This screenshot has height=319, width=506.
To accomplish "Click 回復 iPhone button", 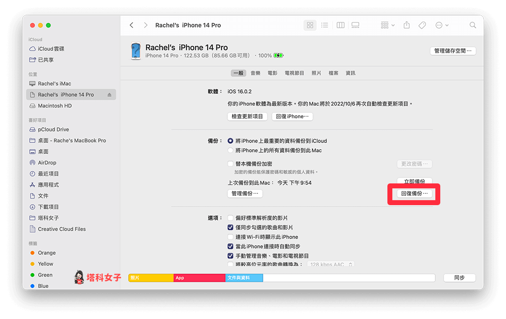I will click(x=292, y=116).
